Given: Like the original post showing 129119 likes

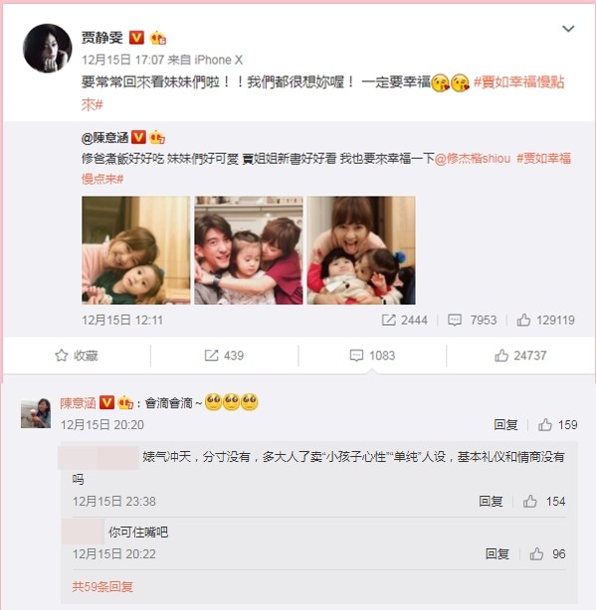Looking at the screenshot, I should coord(545,320).
